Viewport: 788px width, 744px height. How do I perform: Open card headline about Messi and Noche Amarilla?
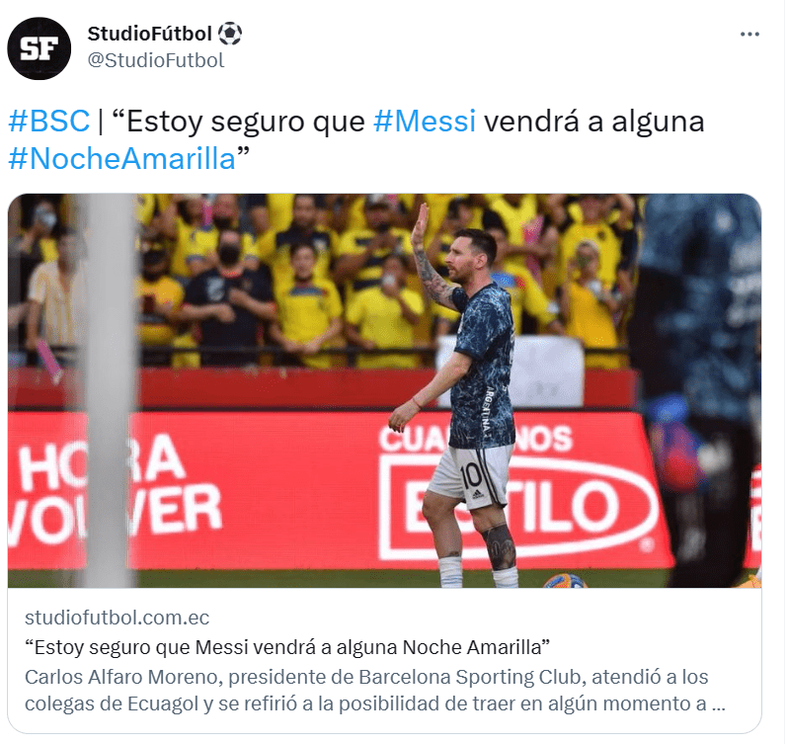coord(287,647)
